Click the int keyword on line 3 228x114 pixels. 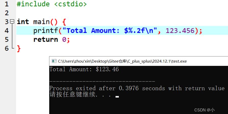pos(23,22)
